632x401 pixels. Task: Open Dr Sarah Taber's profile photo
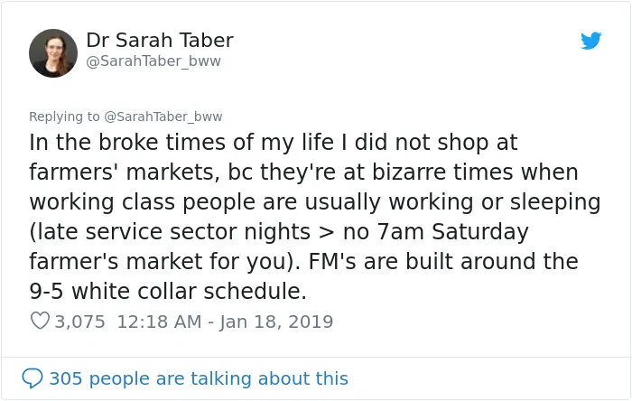click(53, 53)
